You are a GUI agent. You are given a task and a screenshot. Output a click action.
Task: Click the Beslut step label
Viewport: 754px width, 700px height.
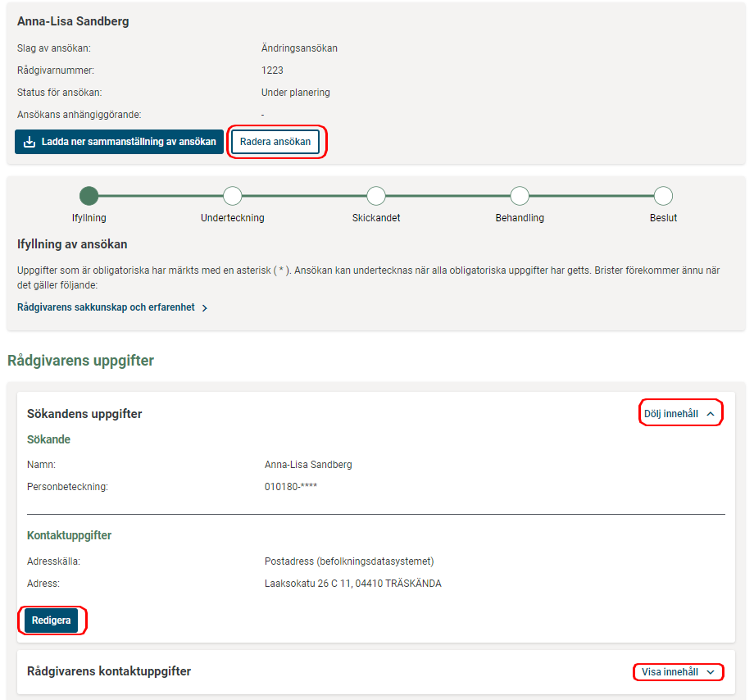tap(663, 218)
